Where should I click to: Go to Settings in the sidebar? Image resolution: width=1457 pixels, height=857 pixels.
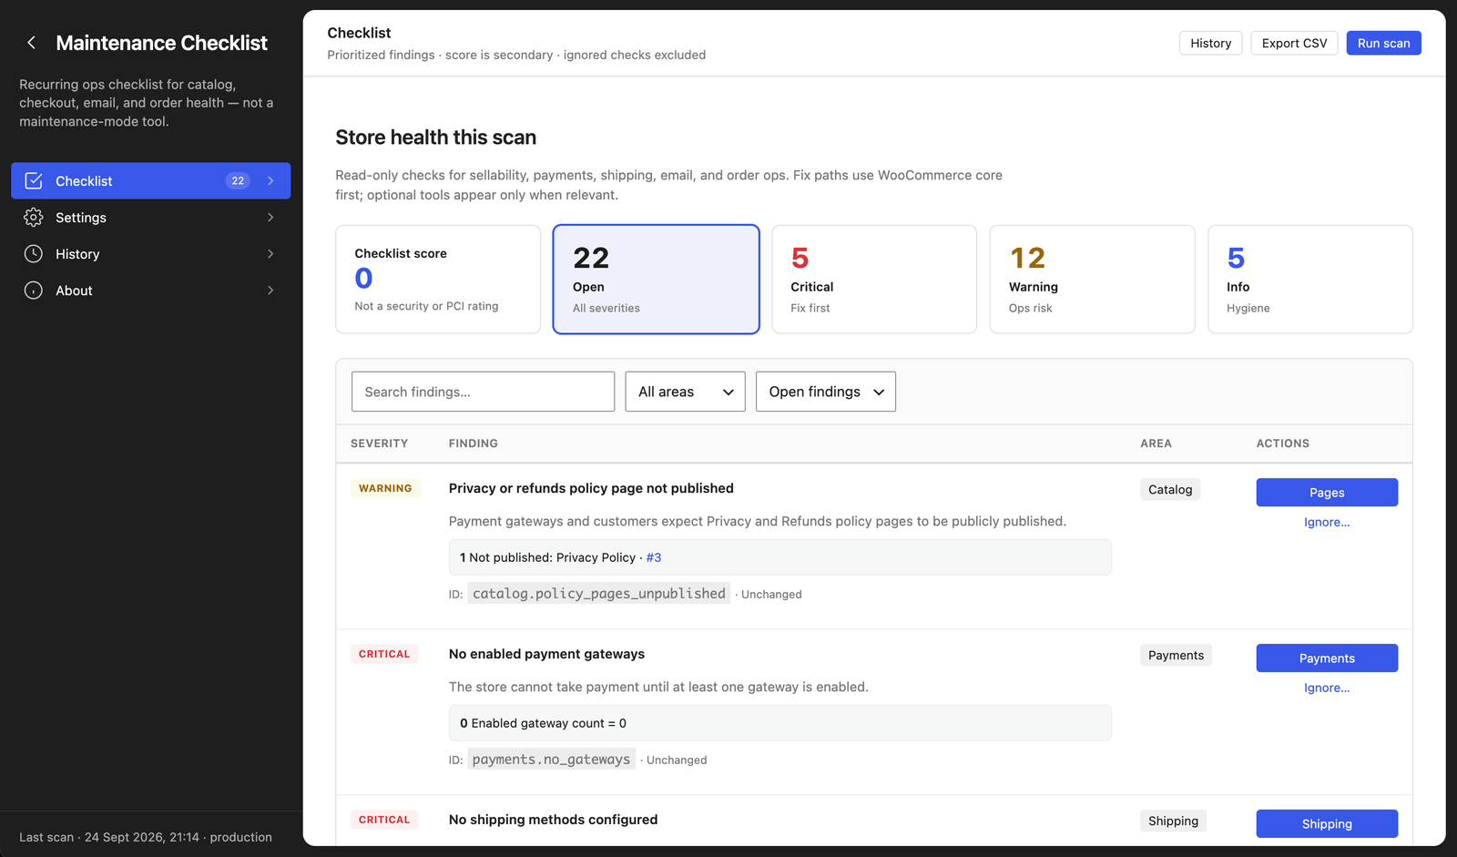151,218
